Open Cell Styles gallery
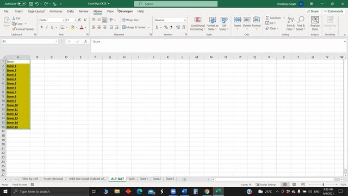Screen dimensions: 348x196 [224, 23]
